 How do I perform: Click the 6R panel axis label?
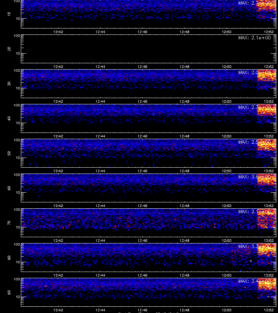[9, 188]
